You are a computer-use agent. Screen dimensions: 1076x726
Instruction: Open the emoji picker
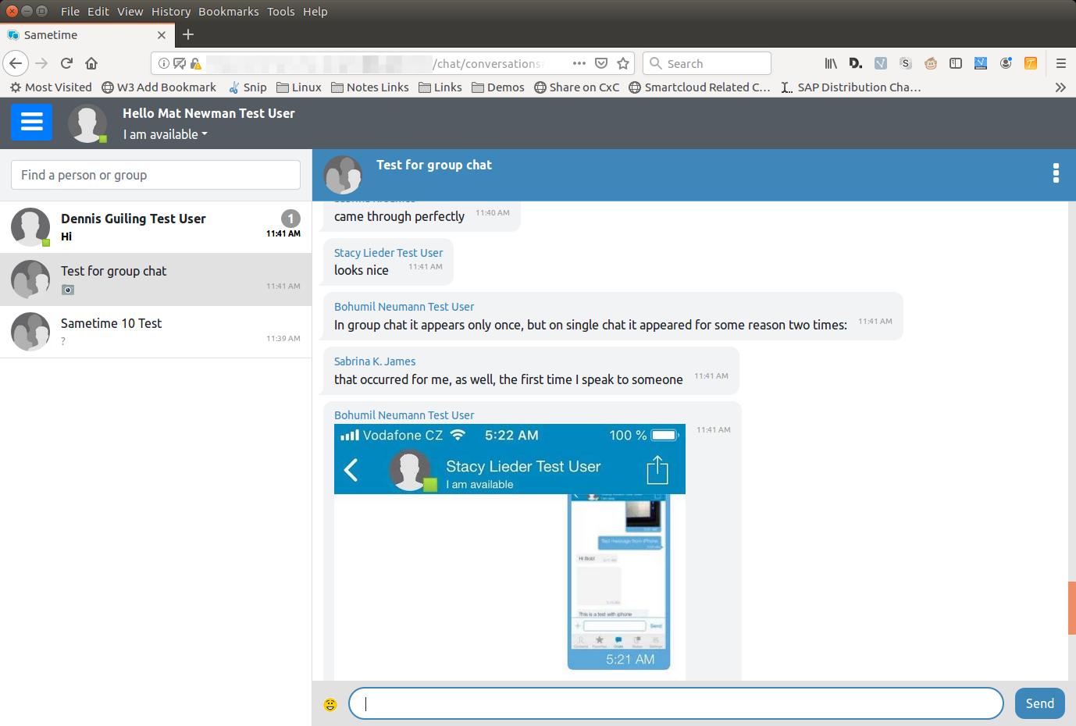[x=330, y=705]
